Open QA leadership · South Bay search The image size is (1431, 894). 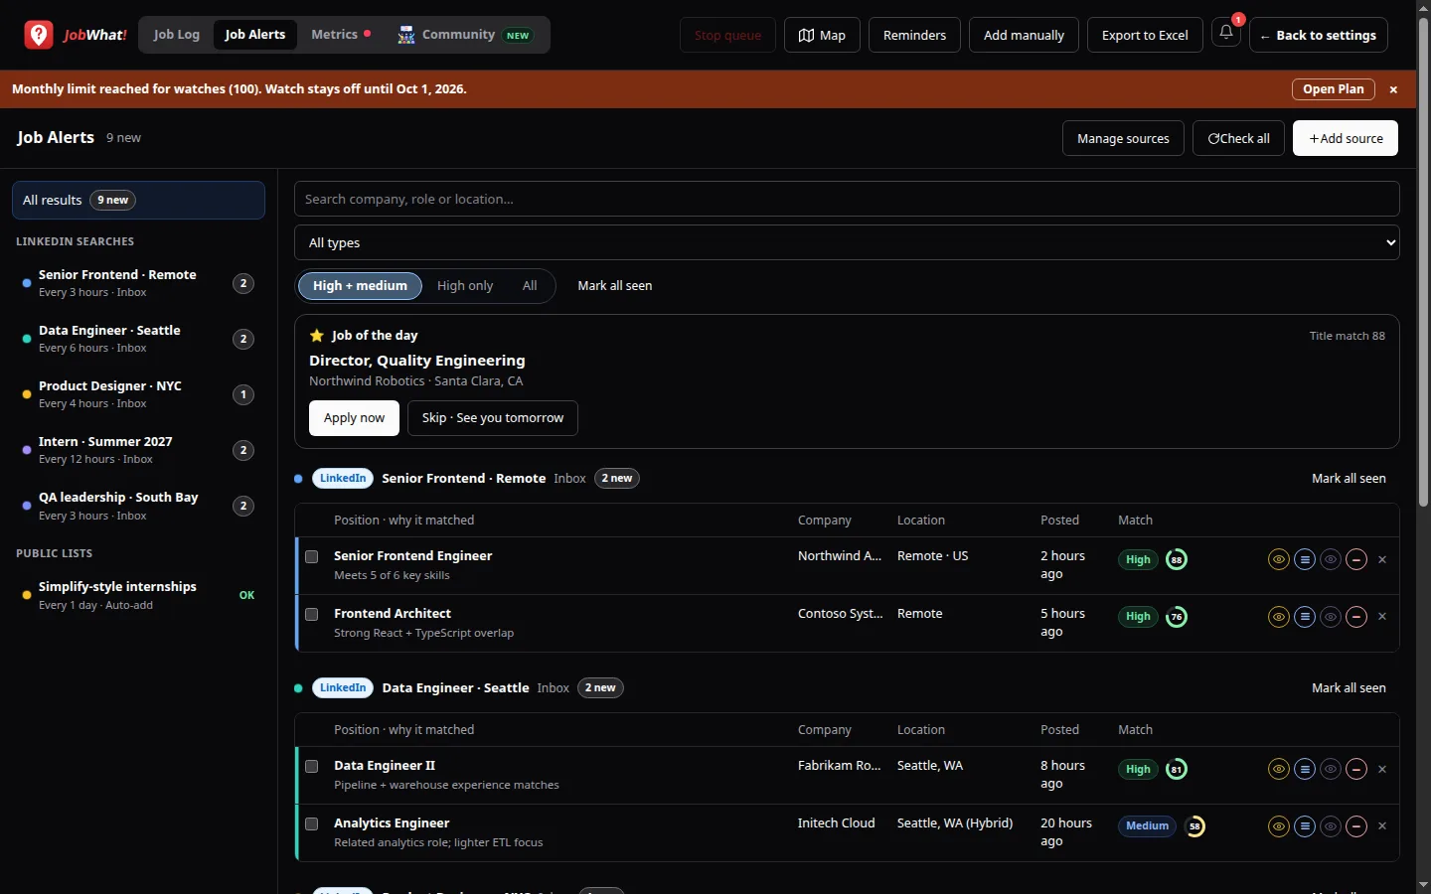[x=138, y=506]
